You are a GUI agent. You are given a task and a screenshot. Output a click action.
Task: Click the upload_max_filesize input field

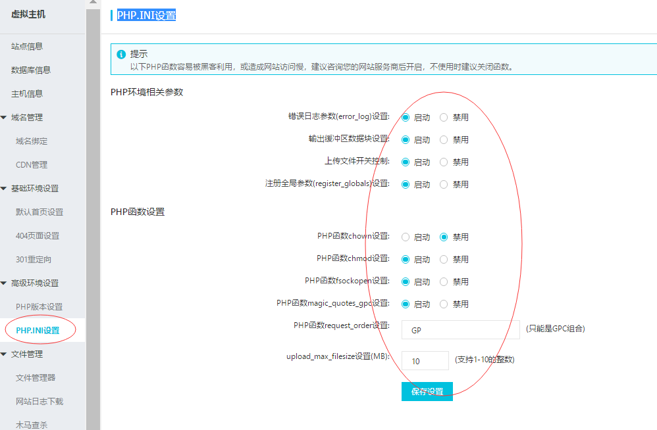click(x=425, y=360)
